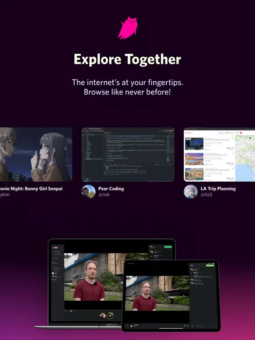Click the add-person icon on iPad bottom bar
The width and height of the screenshot is (255, 340).
click(x=185, y=325)
